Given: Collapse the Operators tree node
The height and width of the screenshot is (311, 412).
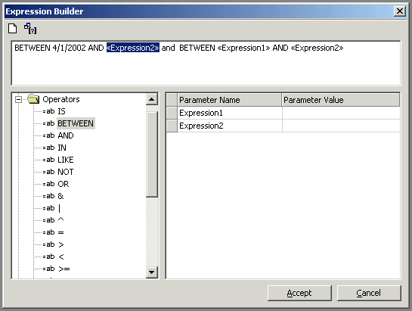Looking at the screenshot, I should click(x=18, y=99).
